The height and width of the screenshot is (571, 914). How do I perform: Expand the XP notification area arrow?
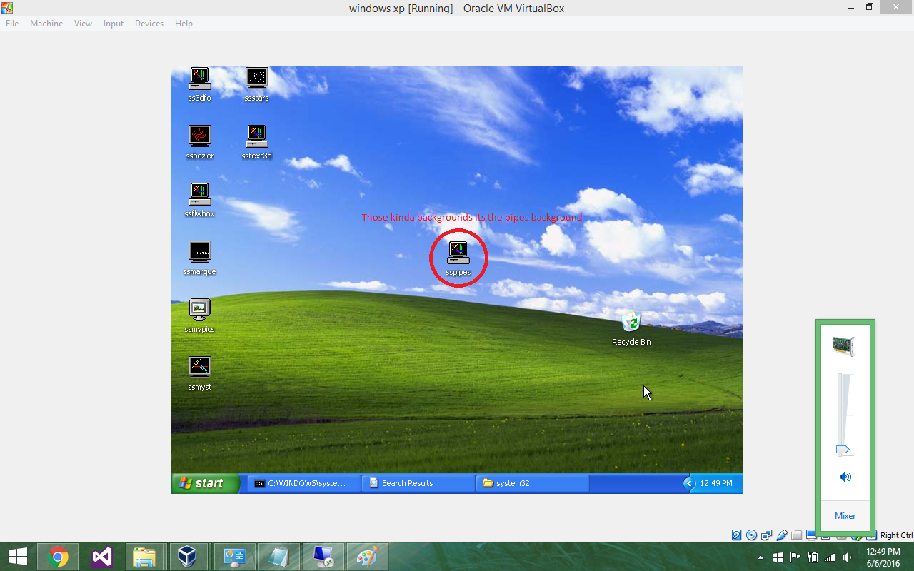point(689,483)
